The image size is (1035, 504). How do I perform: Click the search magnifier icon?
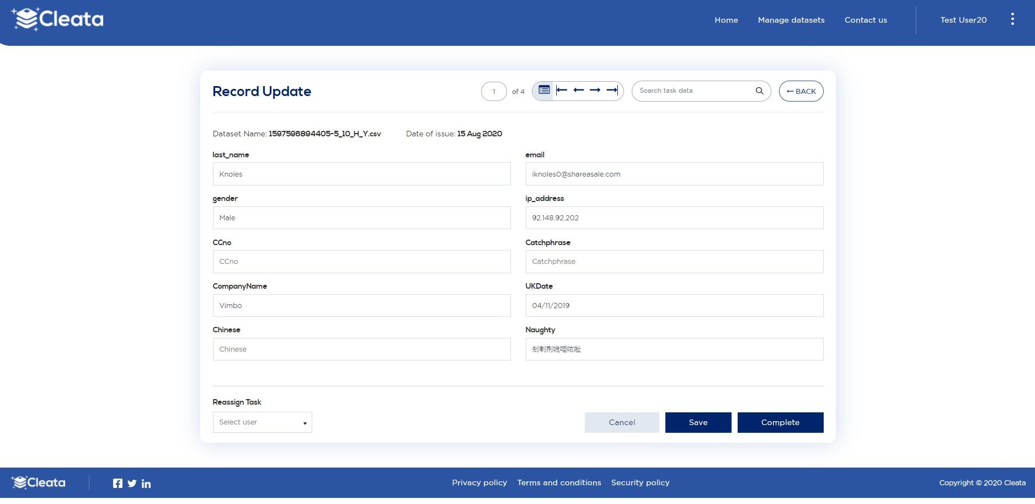click(760, 91)
